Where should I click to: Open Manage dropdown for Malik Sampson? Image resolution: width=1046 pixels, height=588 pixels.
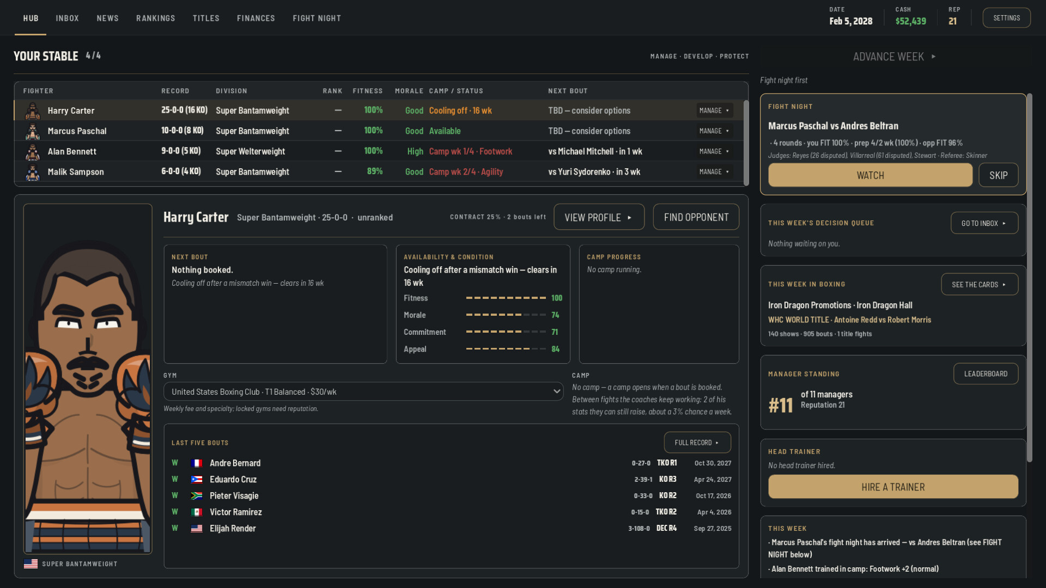tap(714, 172)
